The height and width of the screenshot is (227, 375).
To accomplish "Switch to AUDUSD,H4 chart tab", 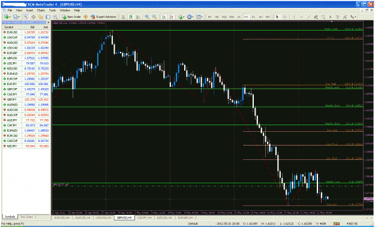I will (x=83, y=217).
